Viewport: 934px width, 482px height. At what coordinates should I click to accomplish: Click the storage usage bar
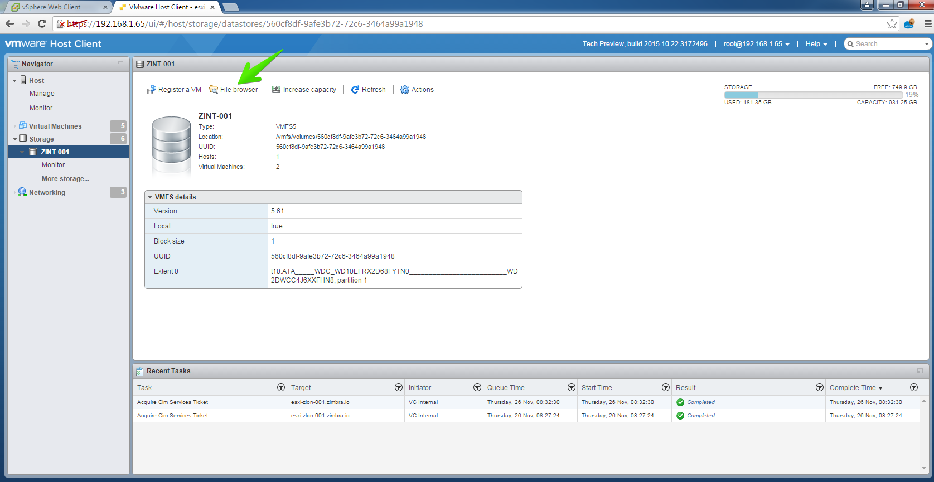[814, 95]
